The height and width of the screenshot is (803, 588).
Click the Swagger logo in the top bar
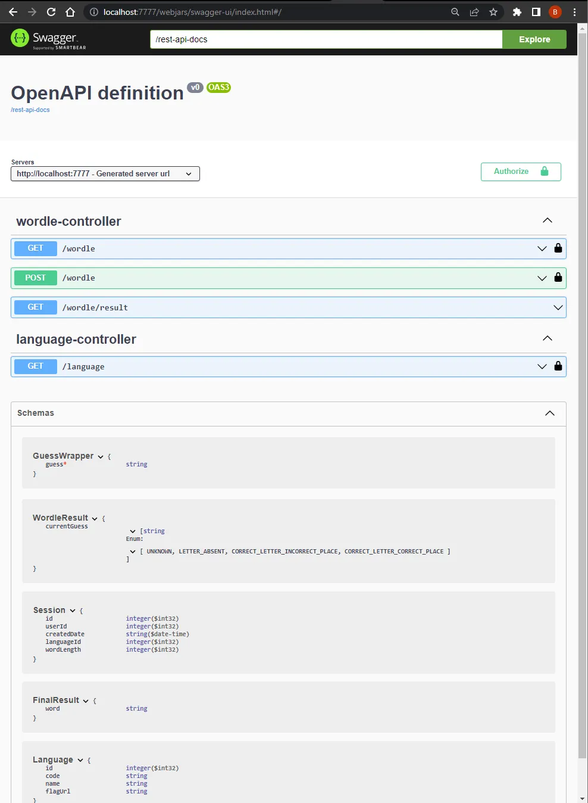pos(48,39)
